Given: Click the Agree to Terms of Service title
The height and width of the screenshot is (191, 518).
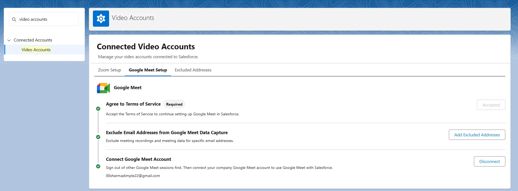Looking at the screenshot, I should tap(133, 104).
